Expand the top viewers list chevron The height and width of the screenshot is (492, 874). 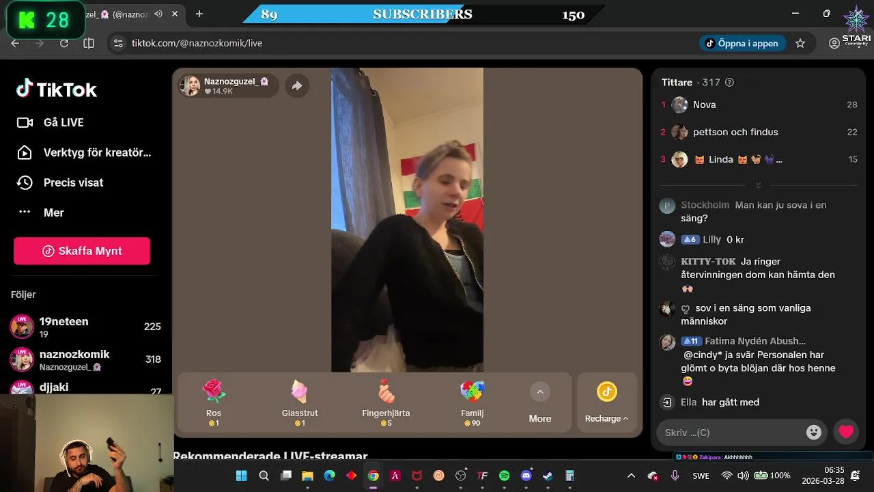758,185
